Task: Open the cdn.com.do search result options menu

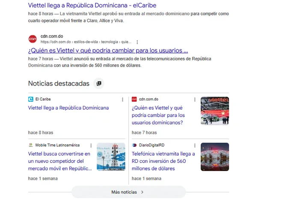Action: pos(137,42)
